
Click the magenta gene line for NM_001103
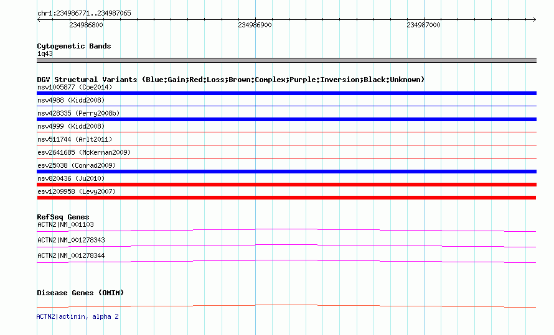[286, 230]
